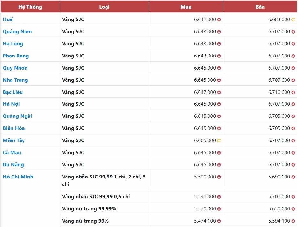Open the Nha Trang link
Screen dimensions: 298x227
click(15, 80)
